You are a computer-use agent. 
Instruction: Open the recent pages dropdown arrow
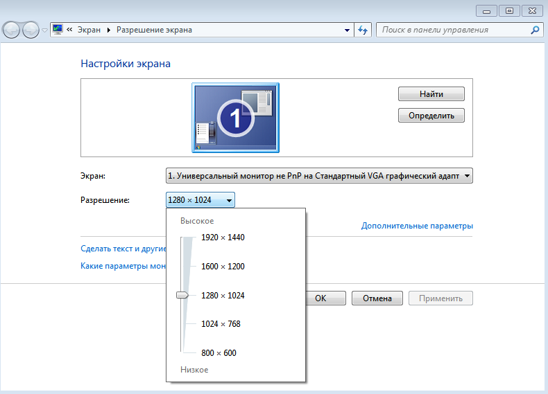click(44, 30)
